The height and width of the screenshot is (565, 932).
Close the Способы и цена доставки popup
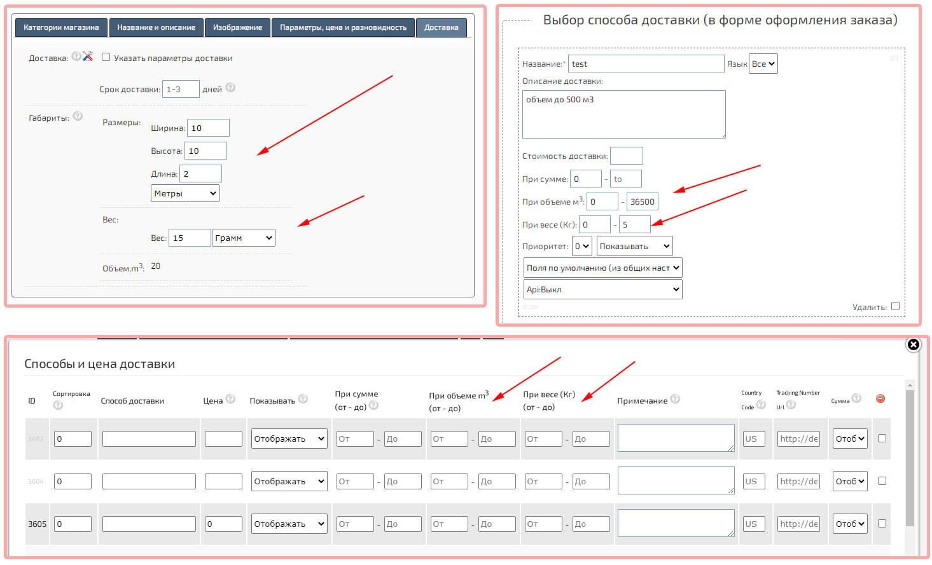tap(913, 344)
